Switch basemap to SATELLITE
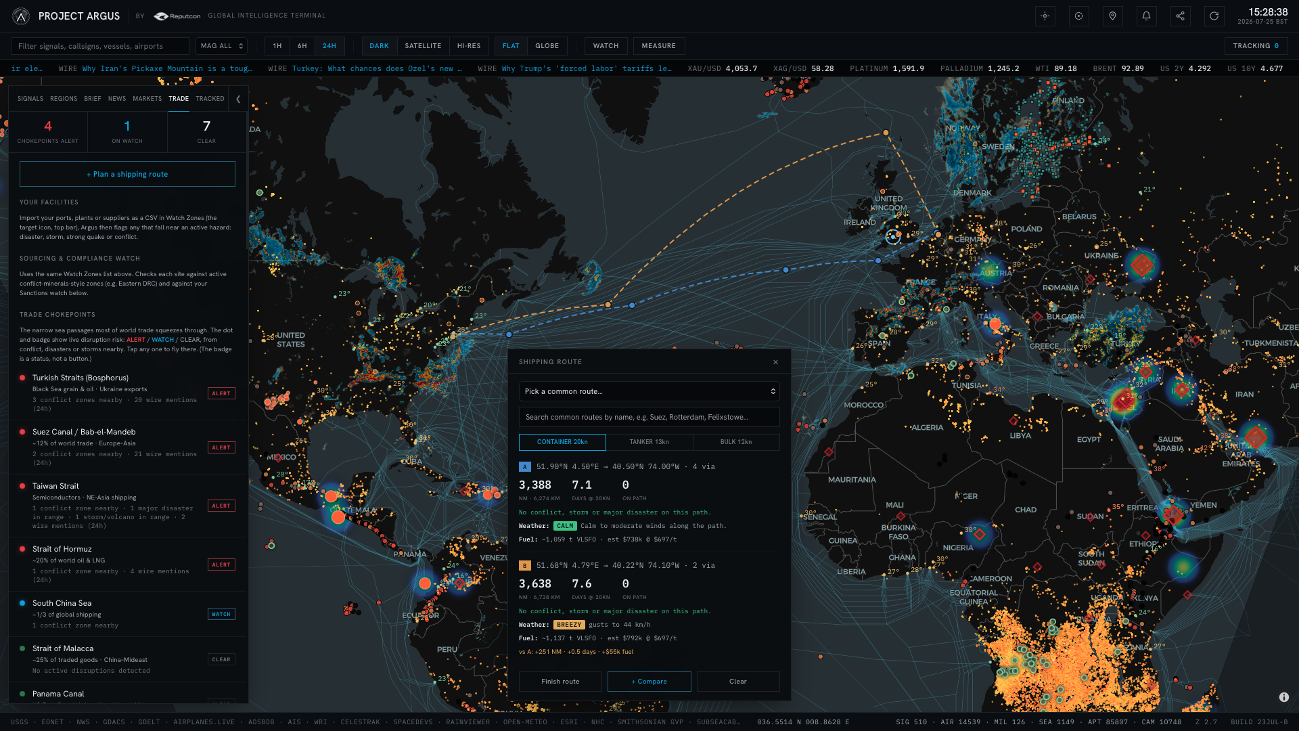The width and height of the screenshot is (1299, 731). tap(424, 46)
